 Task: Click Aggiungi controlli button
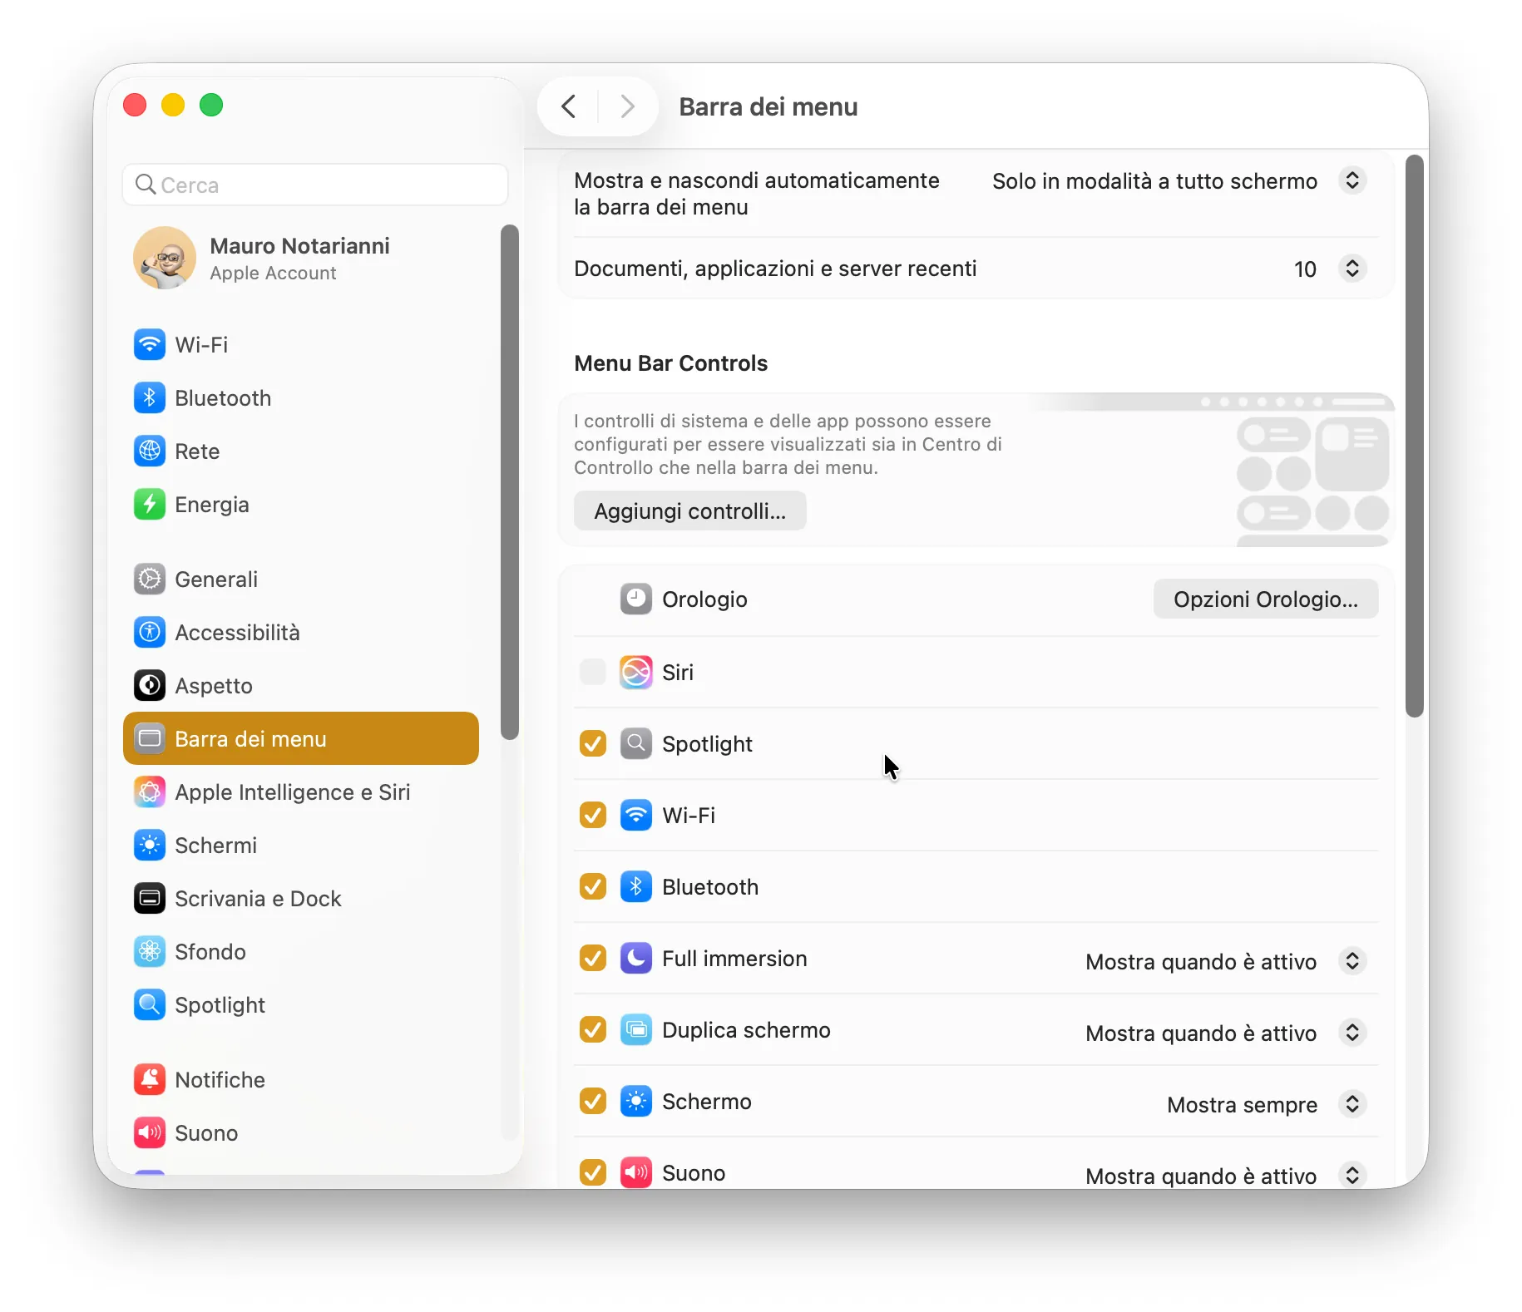689,510
